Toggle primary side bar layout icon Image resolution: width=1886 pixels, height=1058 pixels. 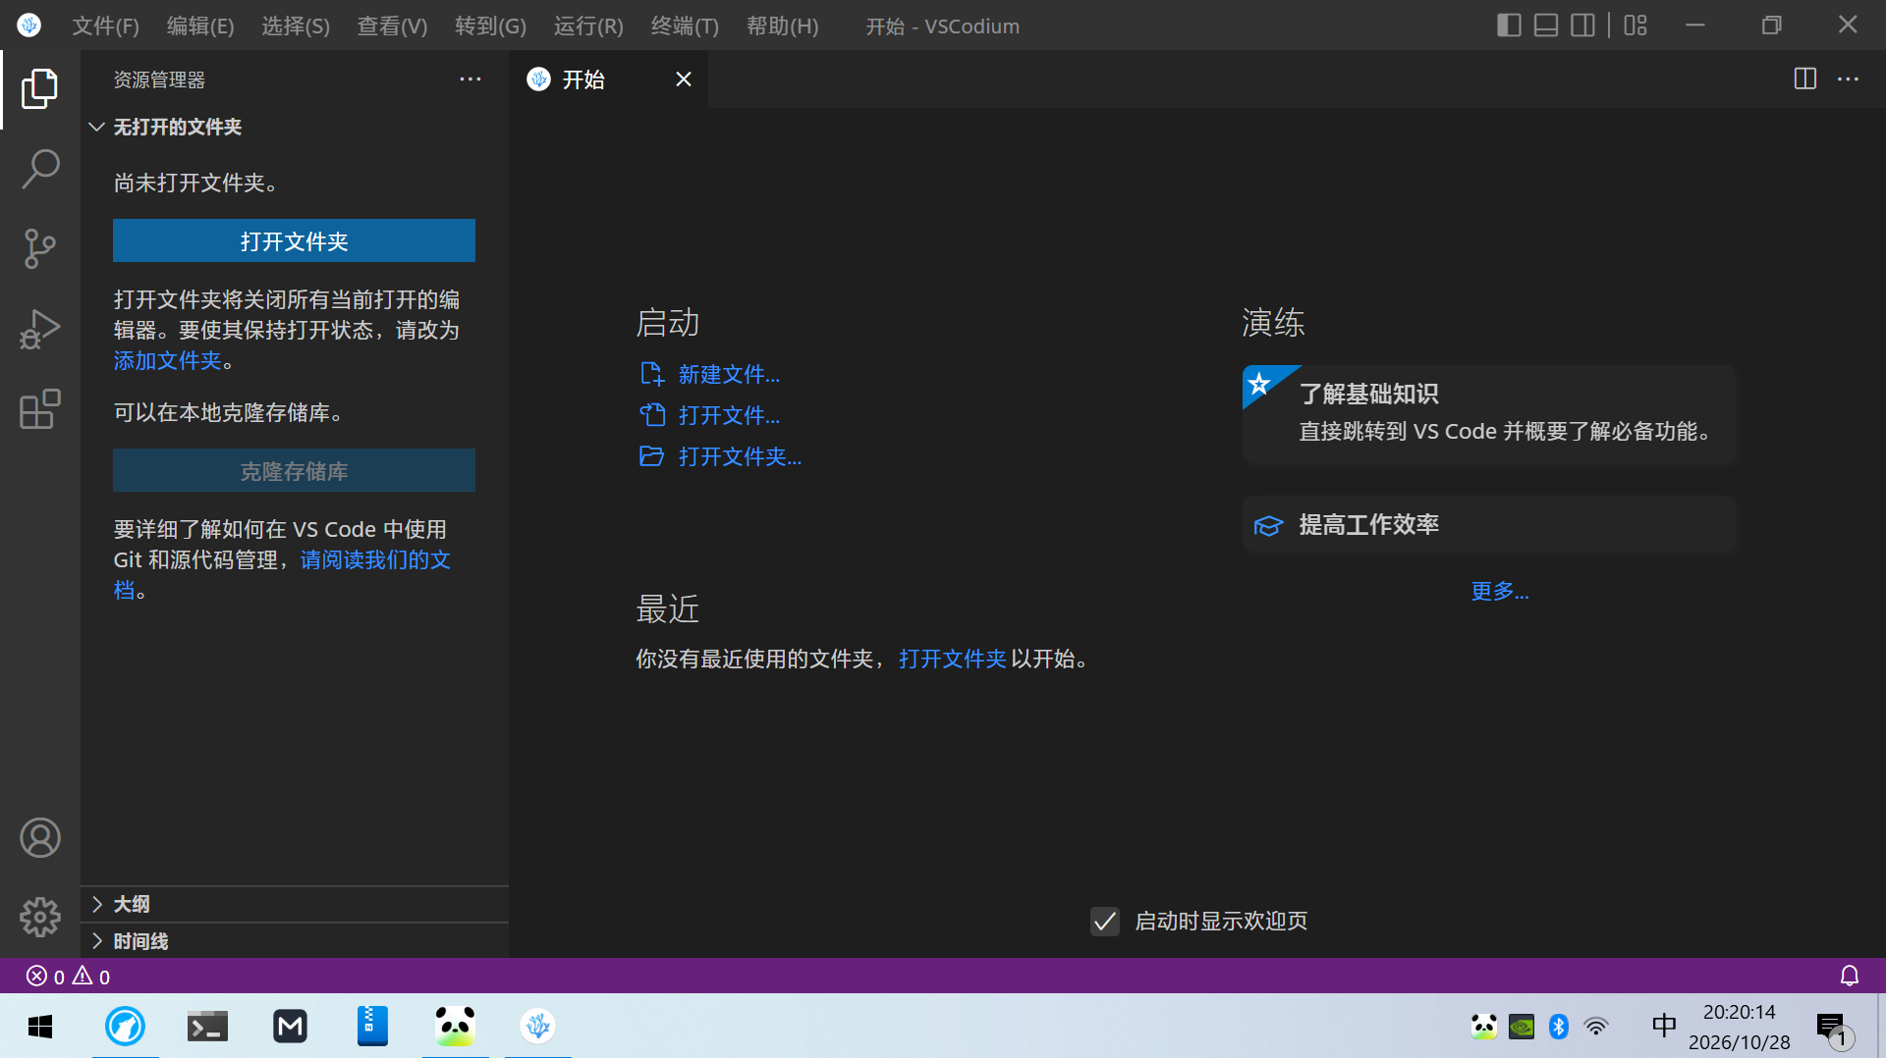pos(1509,26)
